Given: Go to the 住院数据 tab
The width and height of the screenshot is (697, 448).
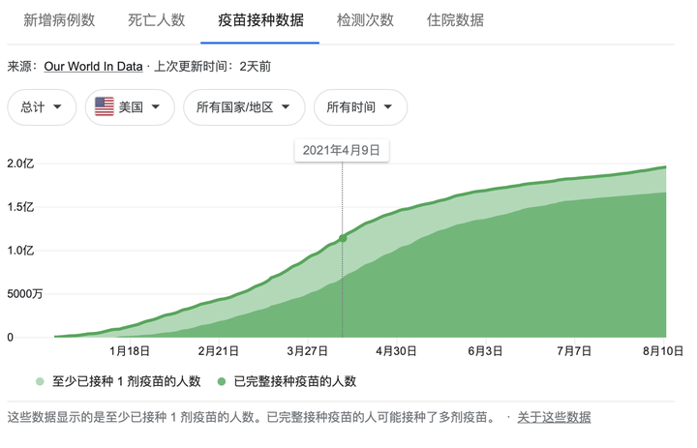Looking at the screenshot, I should (455, 20).
